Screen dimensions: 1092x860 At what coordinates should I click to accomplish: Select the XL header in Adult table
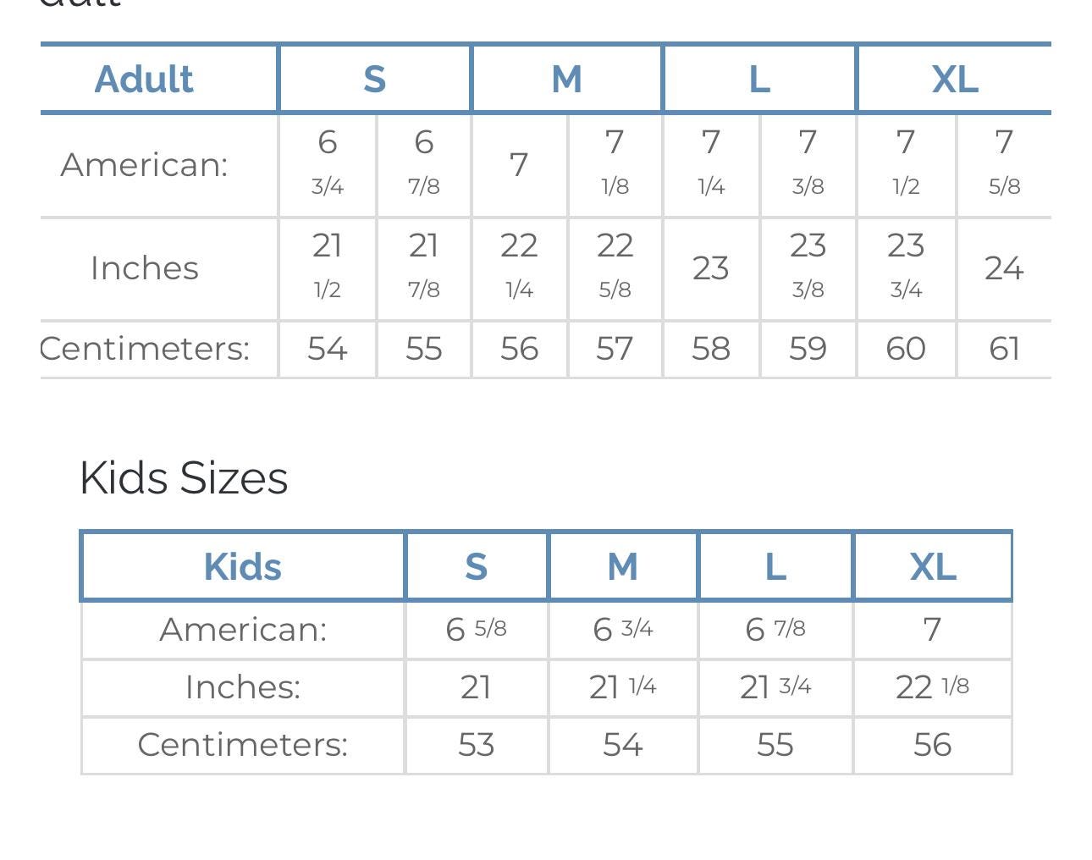pos(955,79)
